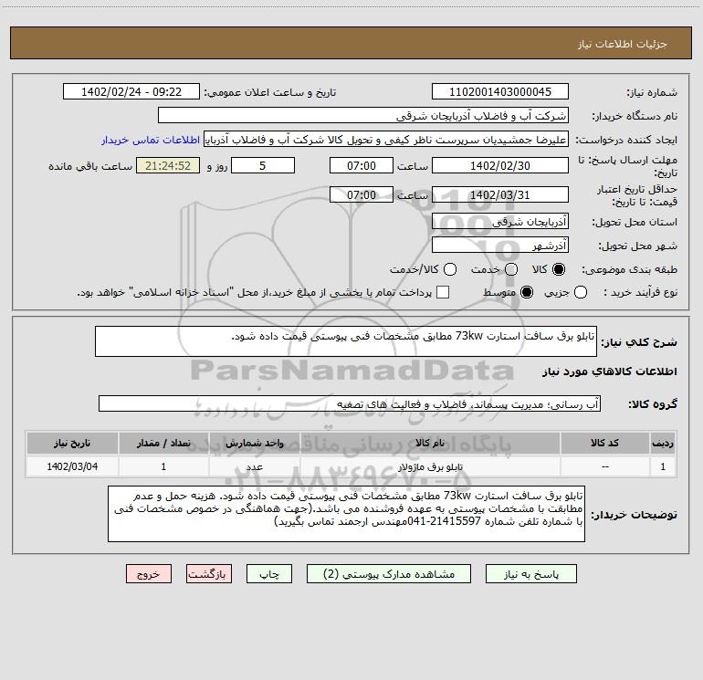Click the پاسخ به نیاز button
703x680 pixels.
(x=531, y=574)
